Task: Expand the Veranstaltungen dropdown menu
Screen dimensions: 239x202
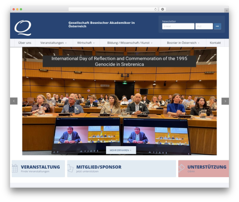Action: click(54, 43)
